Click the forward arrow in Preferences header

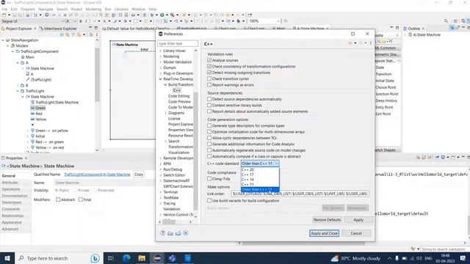click(361, 43)
